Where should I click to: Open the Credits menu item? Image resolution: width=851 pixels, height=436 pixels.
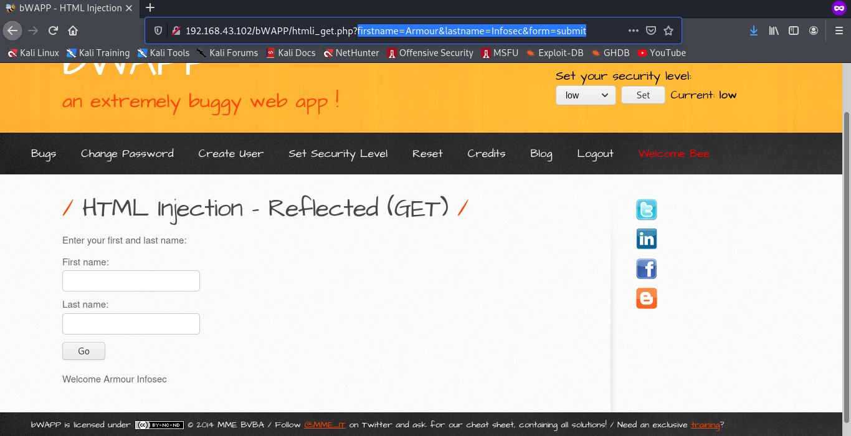[x=487, y=153]
